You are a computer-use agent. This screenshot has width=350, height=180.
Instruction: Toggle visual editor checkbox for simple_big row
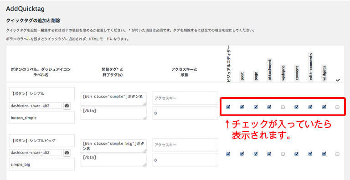click(x=228, y=154)
